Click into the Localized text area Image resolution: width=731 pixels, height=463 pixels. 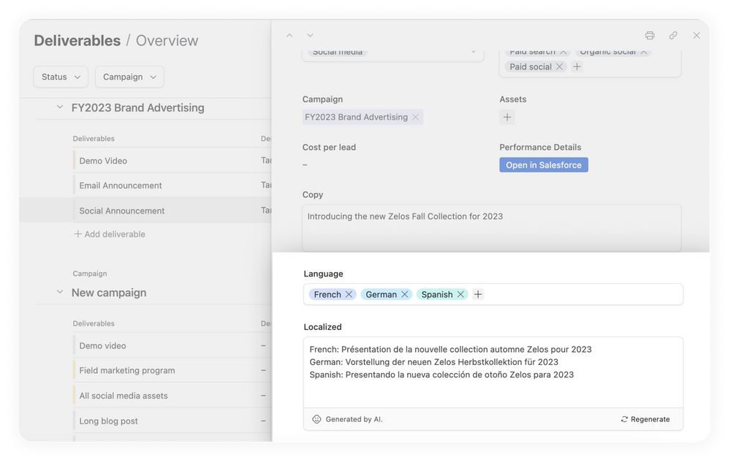pos(493,372)
